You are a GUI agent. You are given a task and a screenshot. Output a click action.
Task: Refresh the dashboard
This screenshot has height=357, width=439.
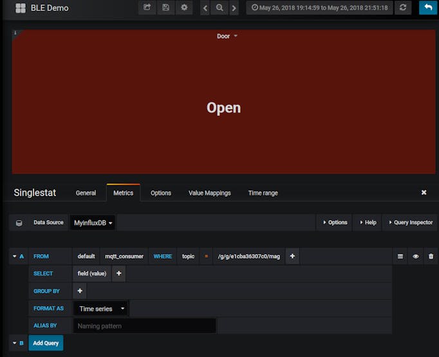[x=403, y=8]
